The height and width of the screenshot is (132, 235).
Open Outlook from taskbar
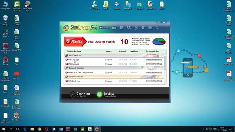click(54, 129)
